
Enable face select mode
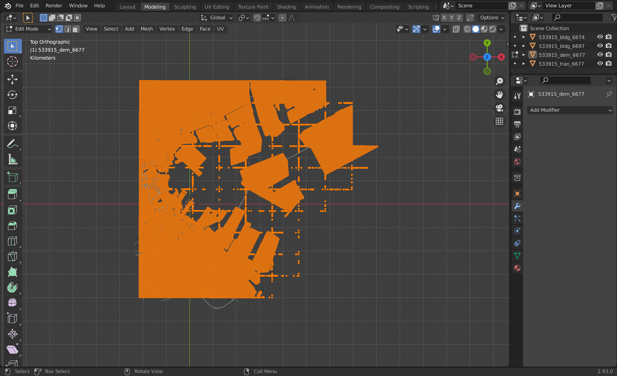[x=76, y=29]
